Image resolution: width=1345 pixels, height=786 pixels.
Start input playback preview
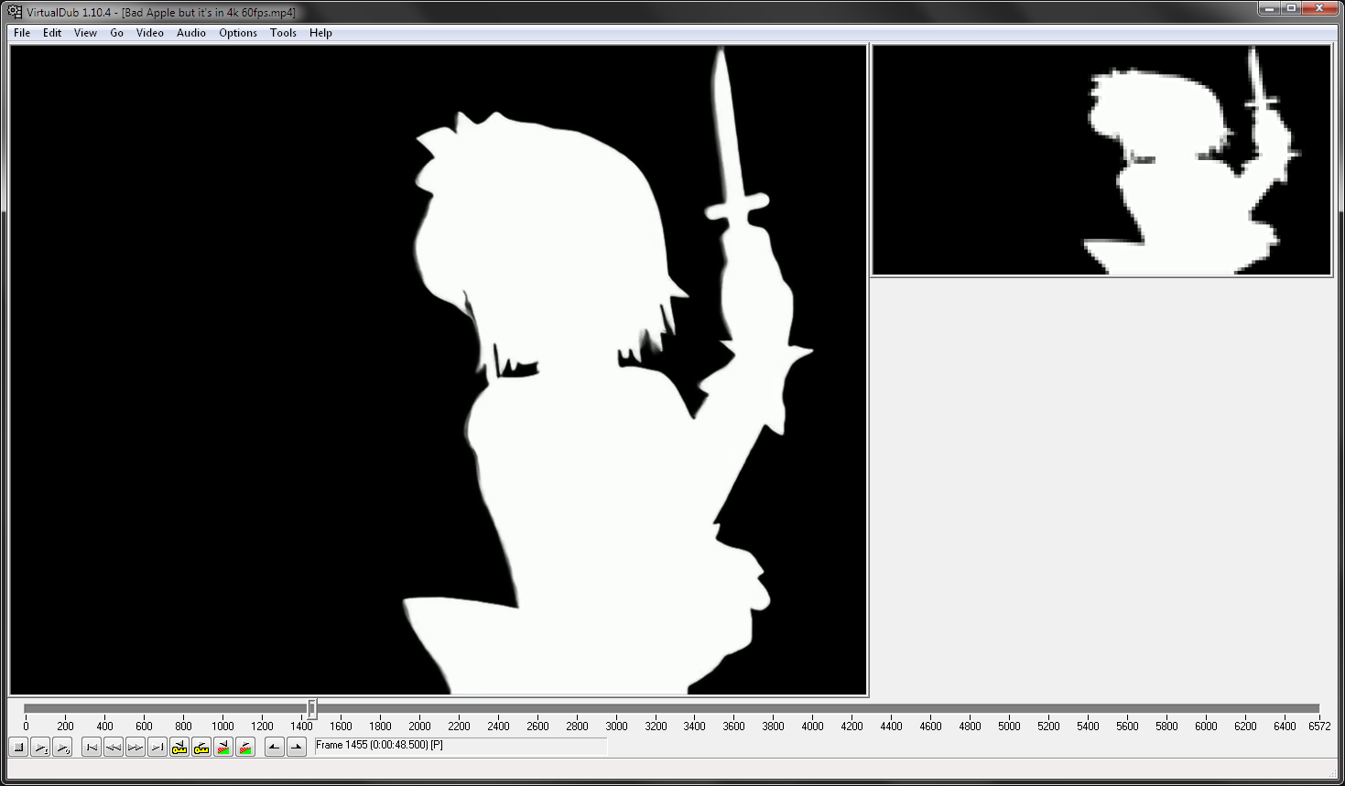40,748
